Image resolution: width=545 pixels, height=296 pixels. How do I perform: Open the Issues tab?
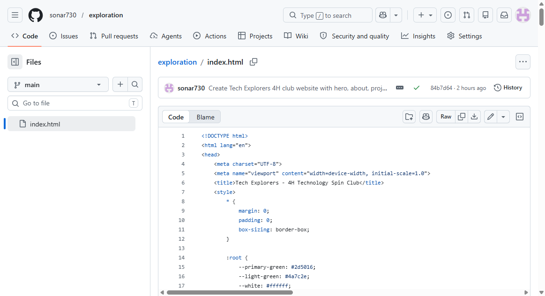tap(64, 36)
